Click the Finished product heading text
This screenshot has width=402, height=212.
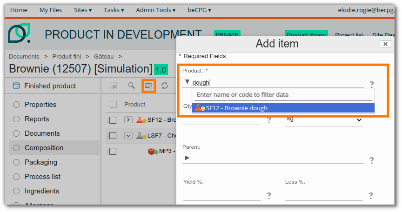(50, 86)
